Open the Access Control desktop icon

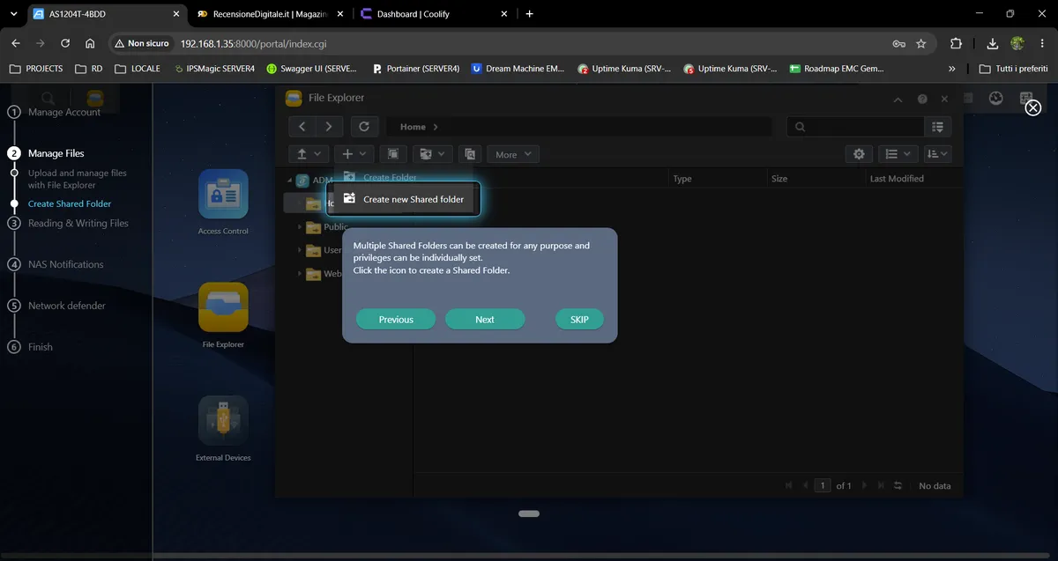click(223, 203)
